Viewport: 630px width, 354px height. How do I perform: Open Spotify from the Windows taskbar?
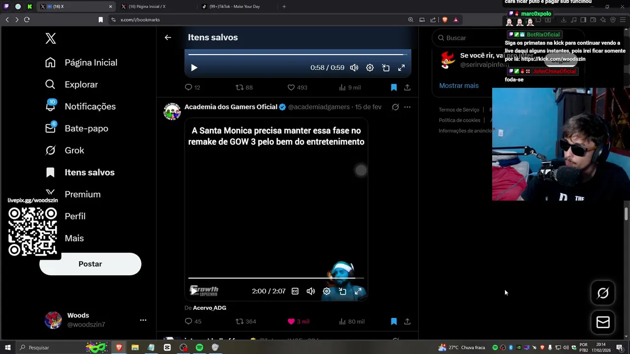199,348
